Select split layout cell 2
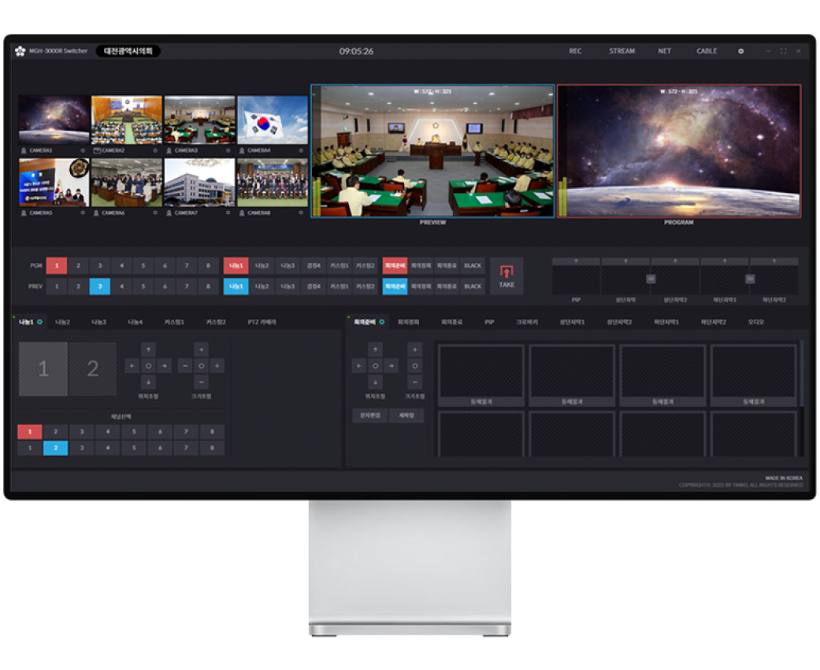 pos(93,369)
